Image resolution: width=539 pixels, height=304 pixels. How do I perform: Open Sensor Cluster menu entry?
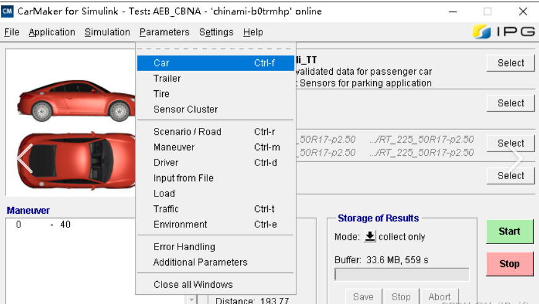point(215,109)
